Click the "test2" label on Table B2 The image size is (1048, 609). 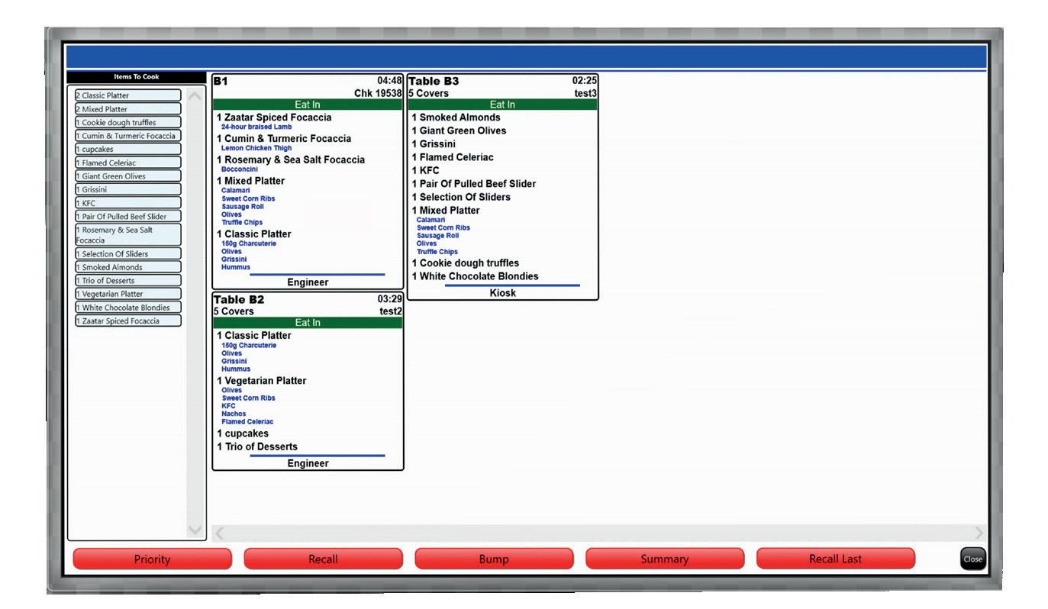pyautogui.click(x=390, y=311)
